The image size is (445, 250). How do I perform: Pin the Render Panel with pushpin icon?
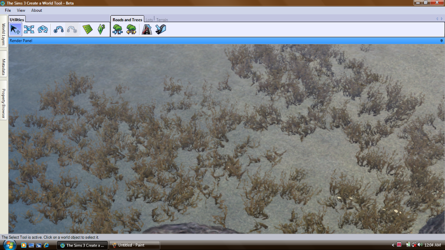click(x=442, y=41)
